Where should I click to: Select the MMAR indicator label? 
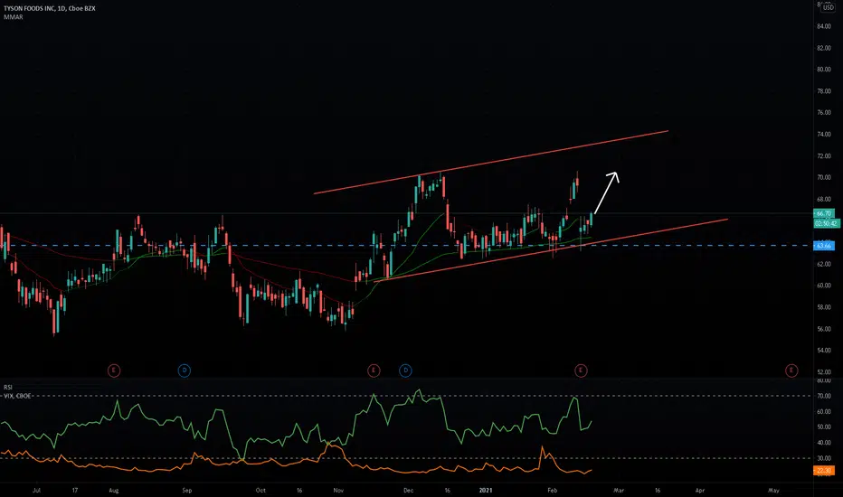tap(13, 17)
